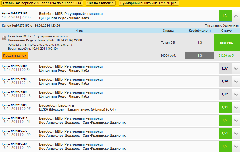This screenshot has height=152, width=246.
Task: Click Купон №97271269 number label
Action: click(15, 79)
